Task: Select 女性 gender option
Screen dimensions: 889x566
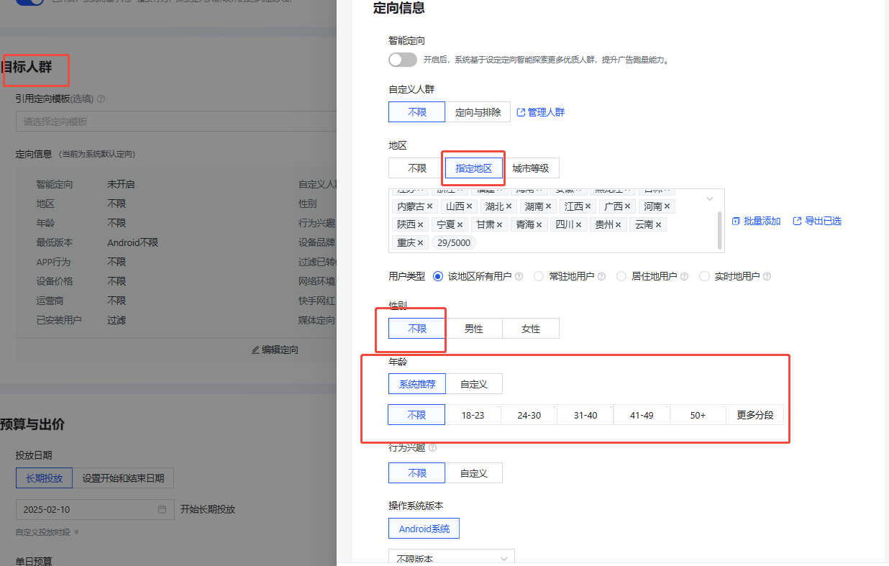Action: click(531, 329)
